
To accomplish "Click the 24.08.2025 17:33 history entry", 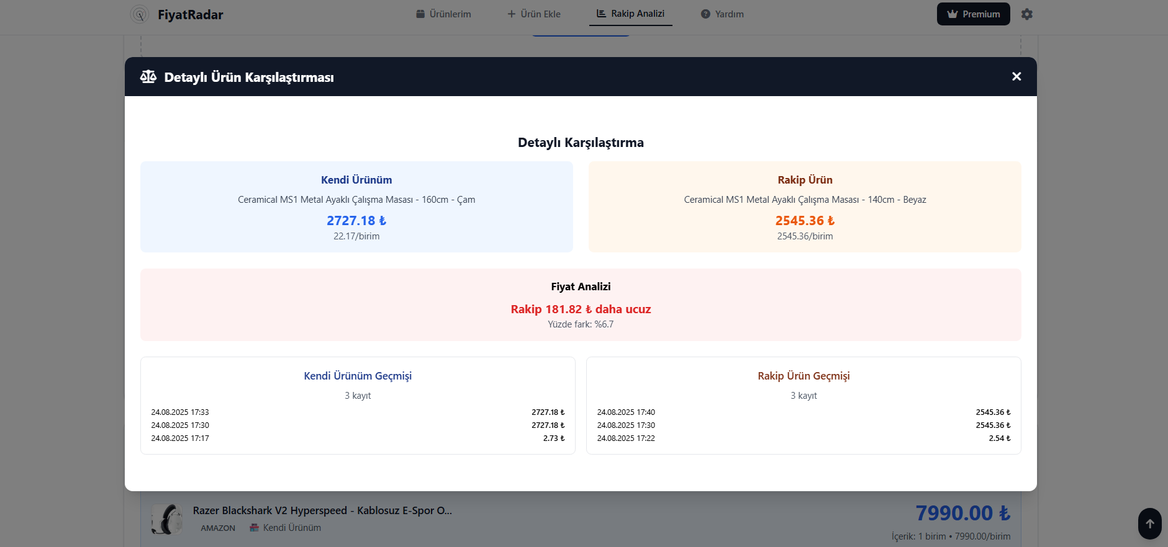I will (180, 412).
